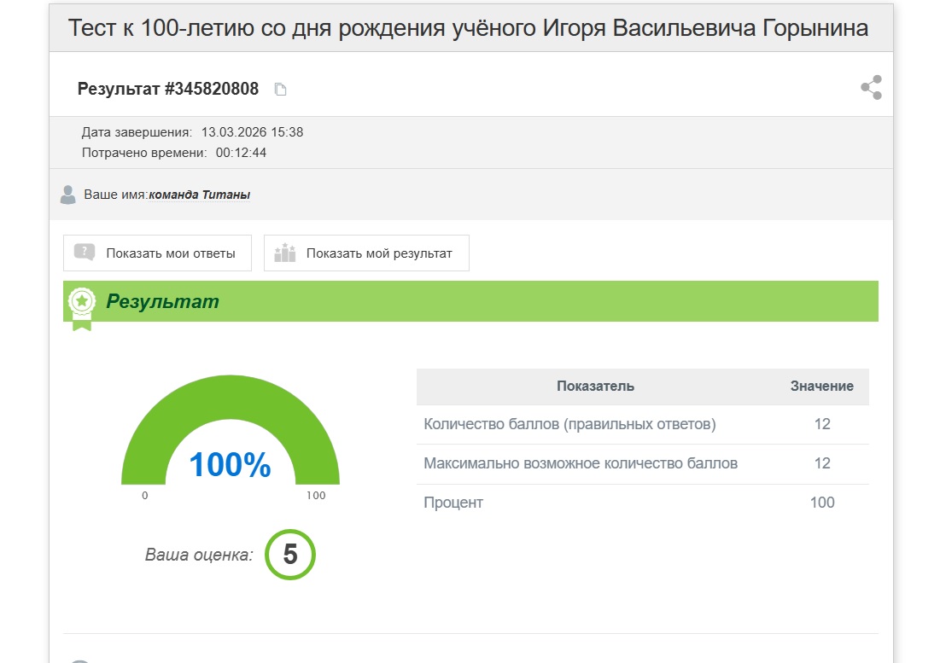Click speech bubble icon in Показать мои ответы
This screenshot has width=940, height=663.
coord(85,253)
